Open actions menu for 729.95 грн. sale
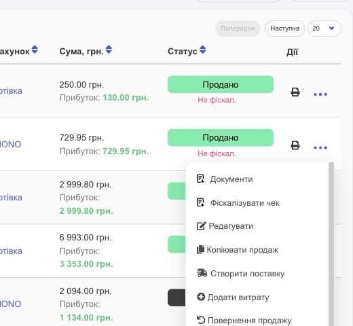The width and height of the screenshot is (353, 326). pyautogui.click(x=320, y=148)
